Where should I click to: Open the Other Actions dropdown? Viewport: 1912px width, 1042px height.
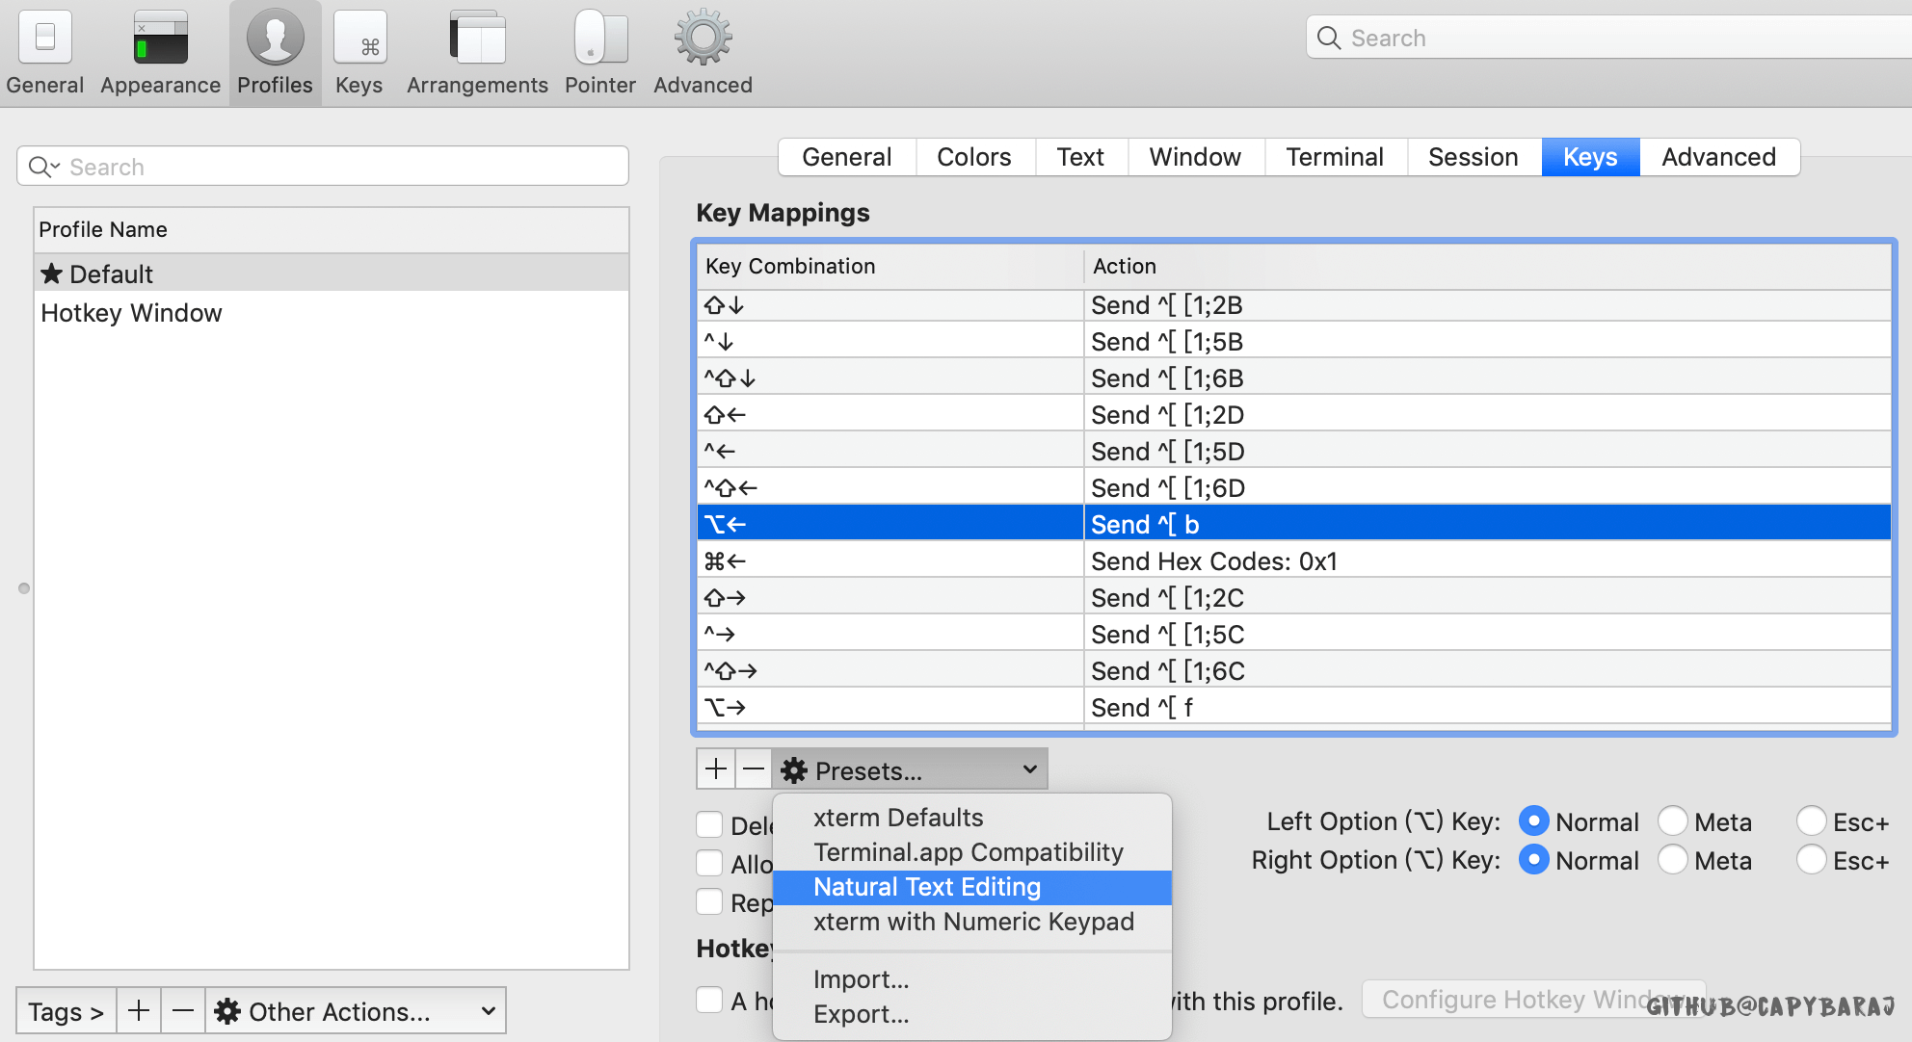(x=356, y=1011)
